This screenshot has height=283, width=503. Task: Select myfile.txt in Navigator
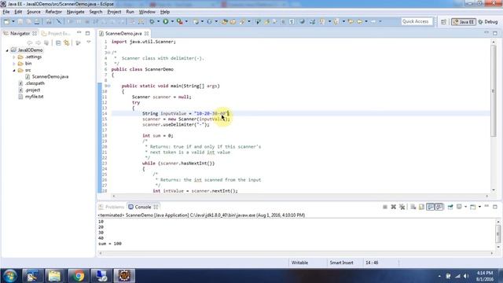pos(34,97)
